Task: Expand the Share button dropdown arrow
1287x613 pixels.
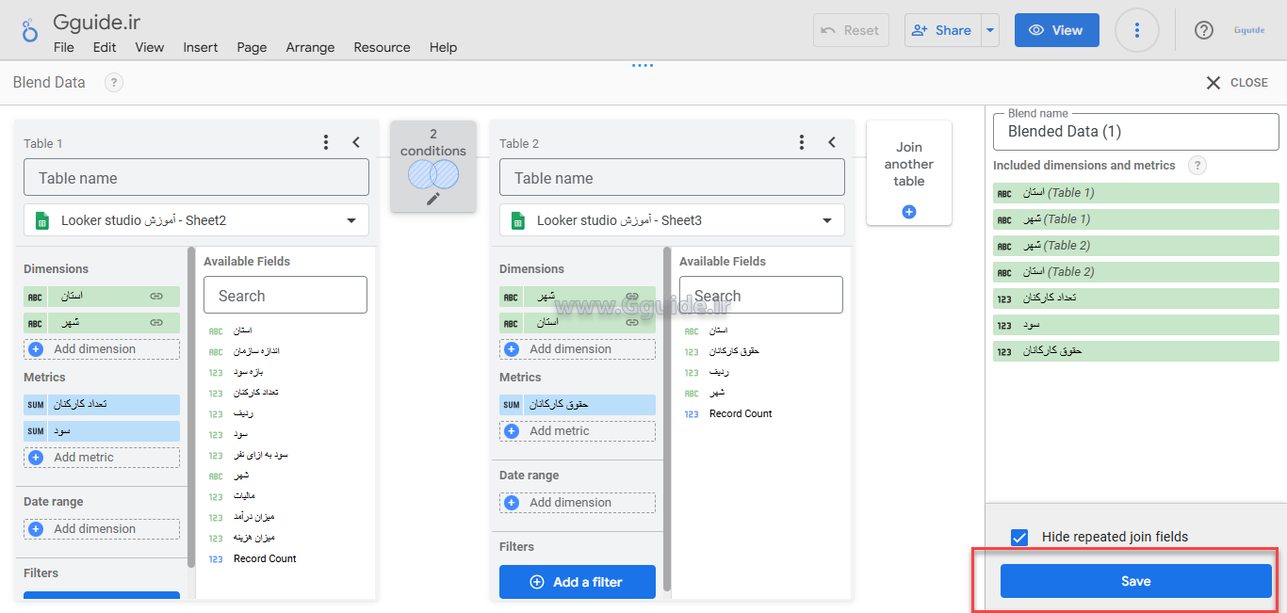Action: (989, 30)
